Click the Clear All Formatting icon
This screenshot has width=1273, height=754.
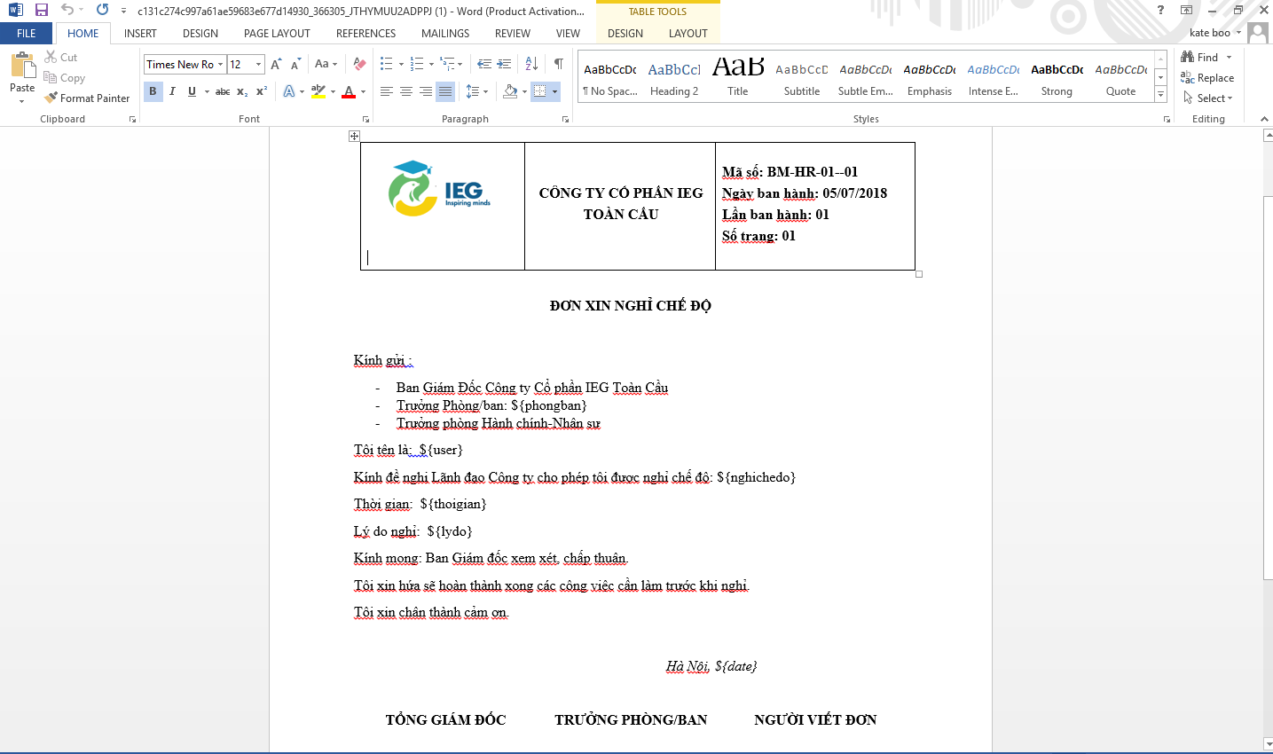point(358,64)
